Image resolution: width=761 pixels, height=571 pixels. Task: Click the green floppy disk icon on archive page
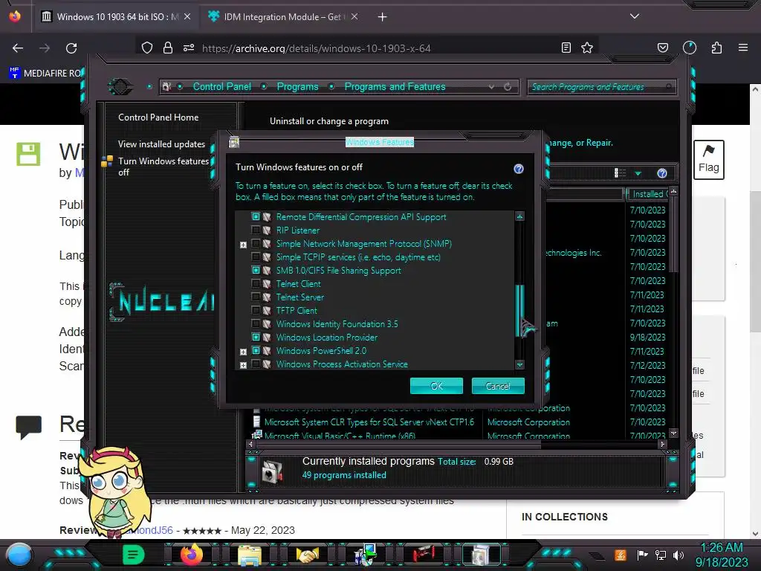click(x=28, y=154)
